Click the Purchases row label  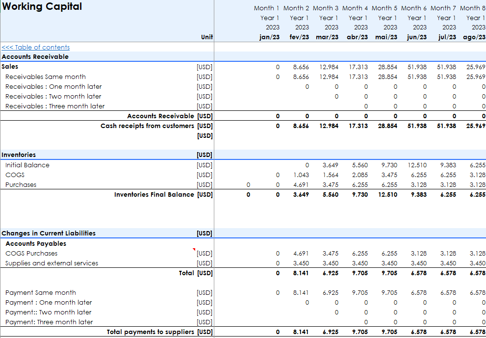pyautogui.click(x=21, y=184)
